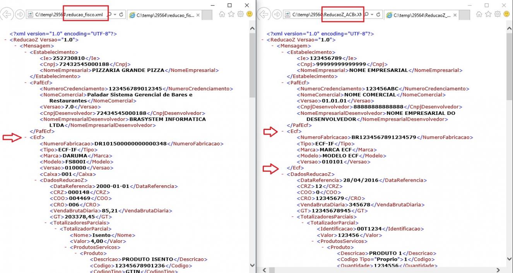Click smiley feedback icon in right window
The height and width of the screenshot is (273, 513).
point(506,14)
